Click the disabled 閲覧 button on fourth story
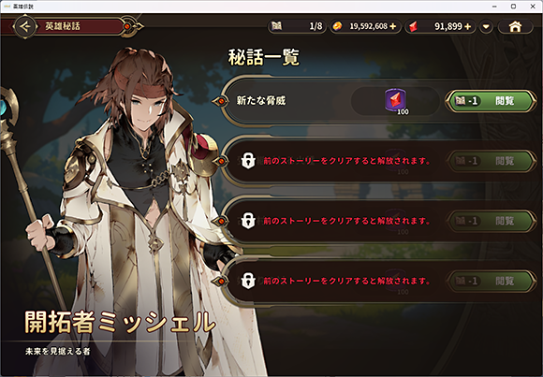This screenshot has width=543, height=377. (x=491, y=281)
